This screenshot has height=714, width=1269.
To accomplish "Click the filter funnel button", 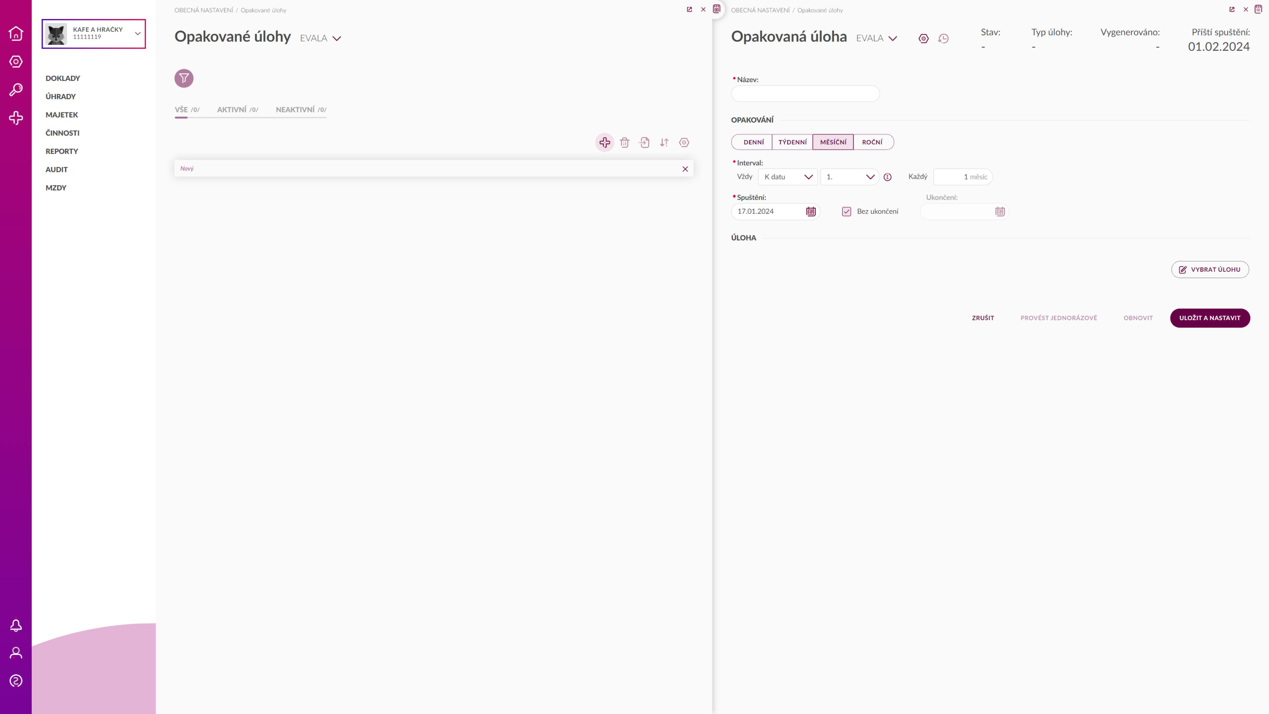I will tap(184, 78).
